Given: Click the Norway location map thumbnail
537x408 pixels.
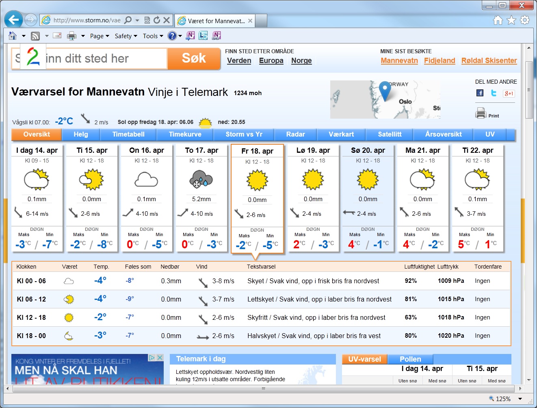Looking at the screenshot, I should [x=385, y=100].
